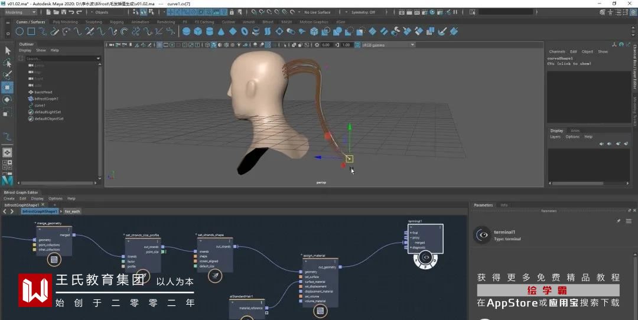Click the NURBS square shelf icon

[x=31, y=31]
